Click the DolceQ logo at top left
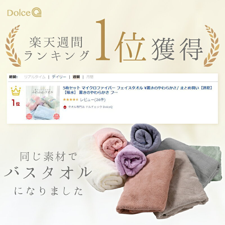 tap(24, 12)
